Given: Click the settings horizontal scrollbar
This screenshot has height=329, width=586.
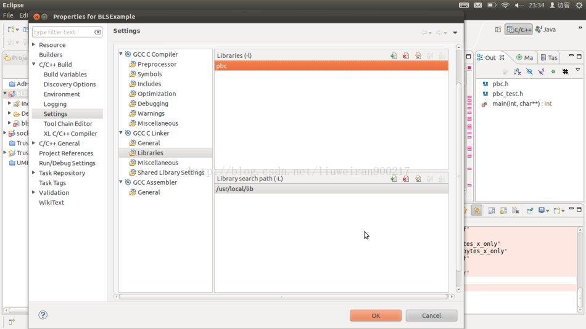Looking at the screenshot, I should point(283,296).
